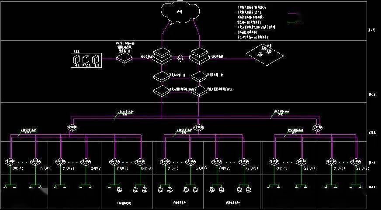Select the right IPS device

199,91
